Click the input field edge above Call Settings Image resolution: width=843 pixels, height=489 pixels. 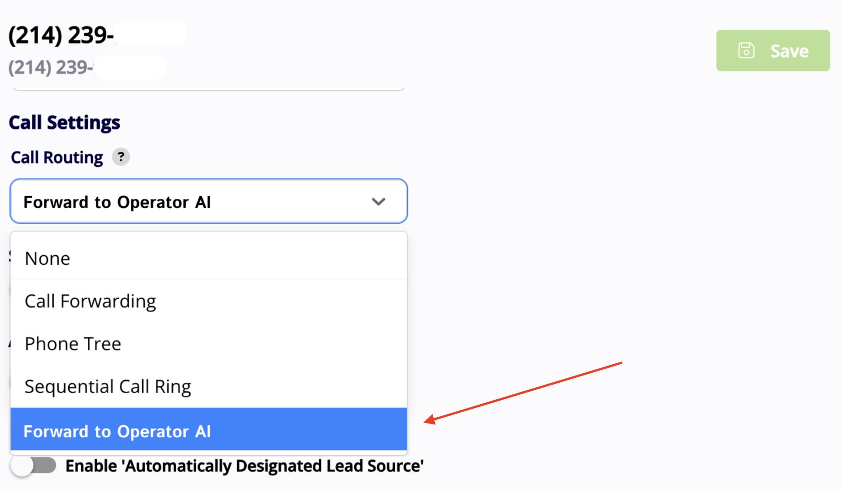[x=209, y=89]
